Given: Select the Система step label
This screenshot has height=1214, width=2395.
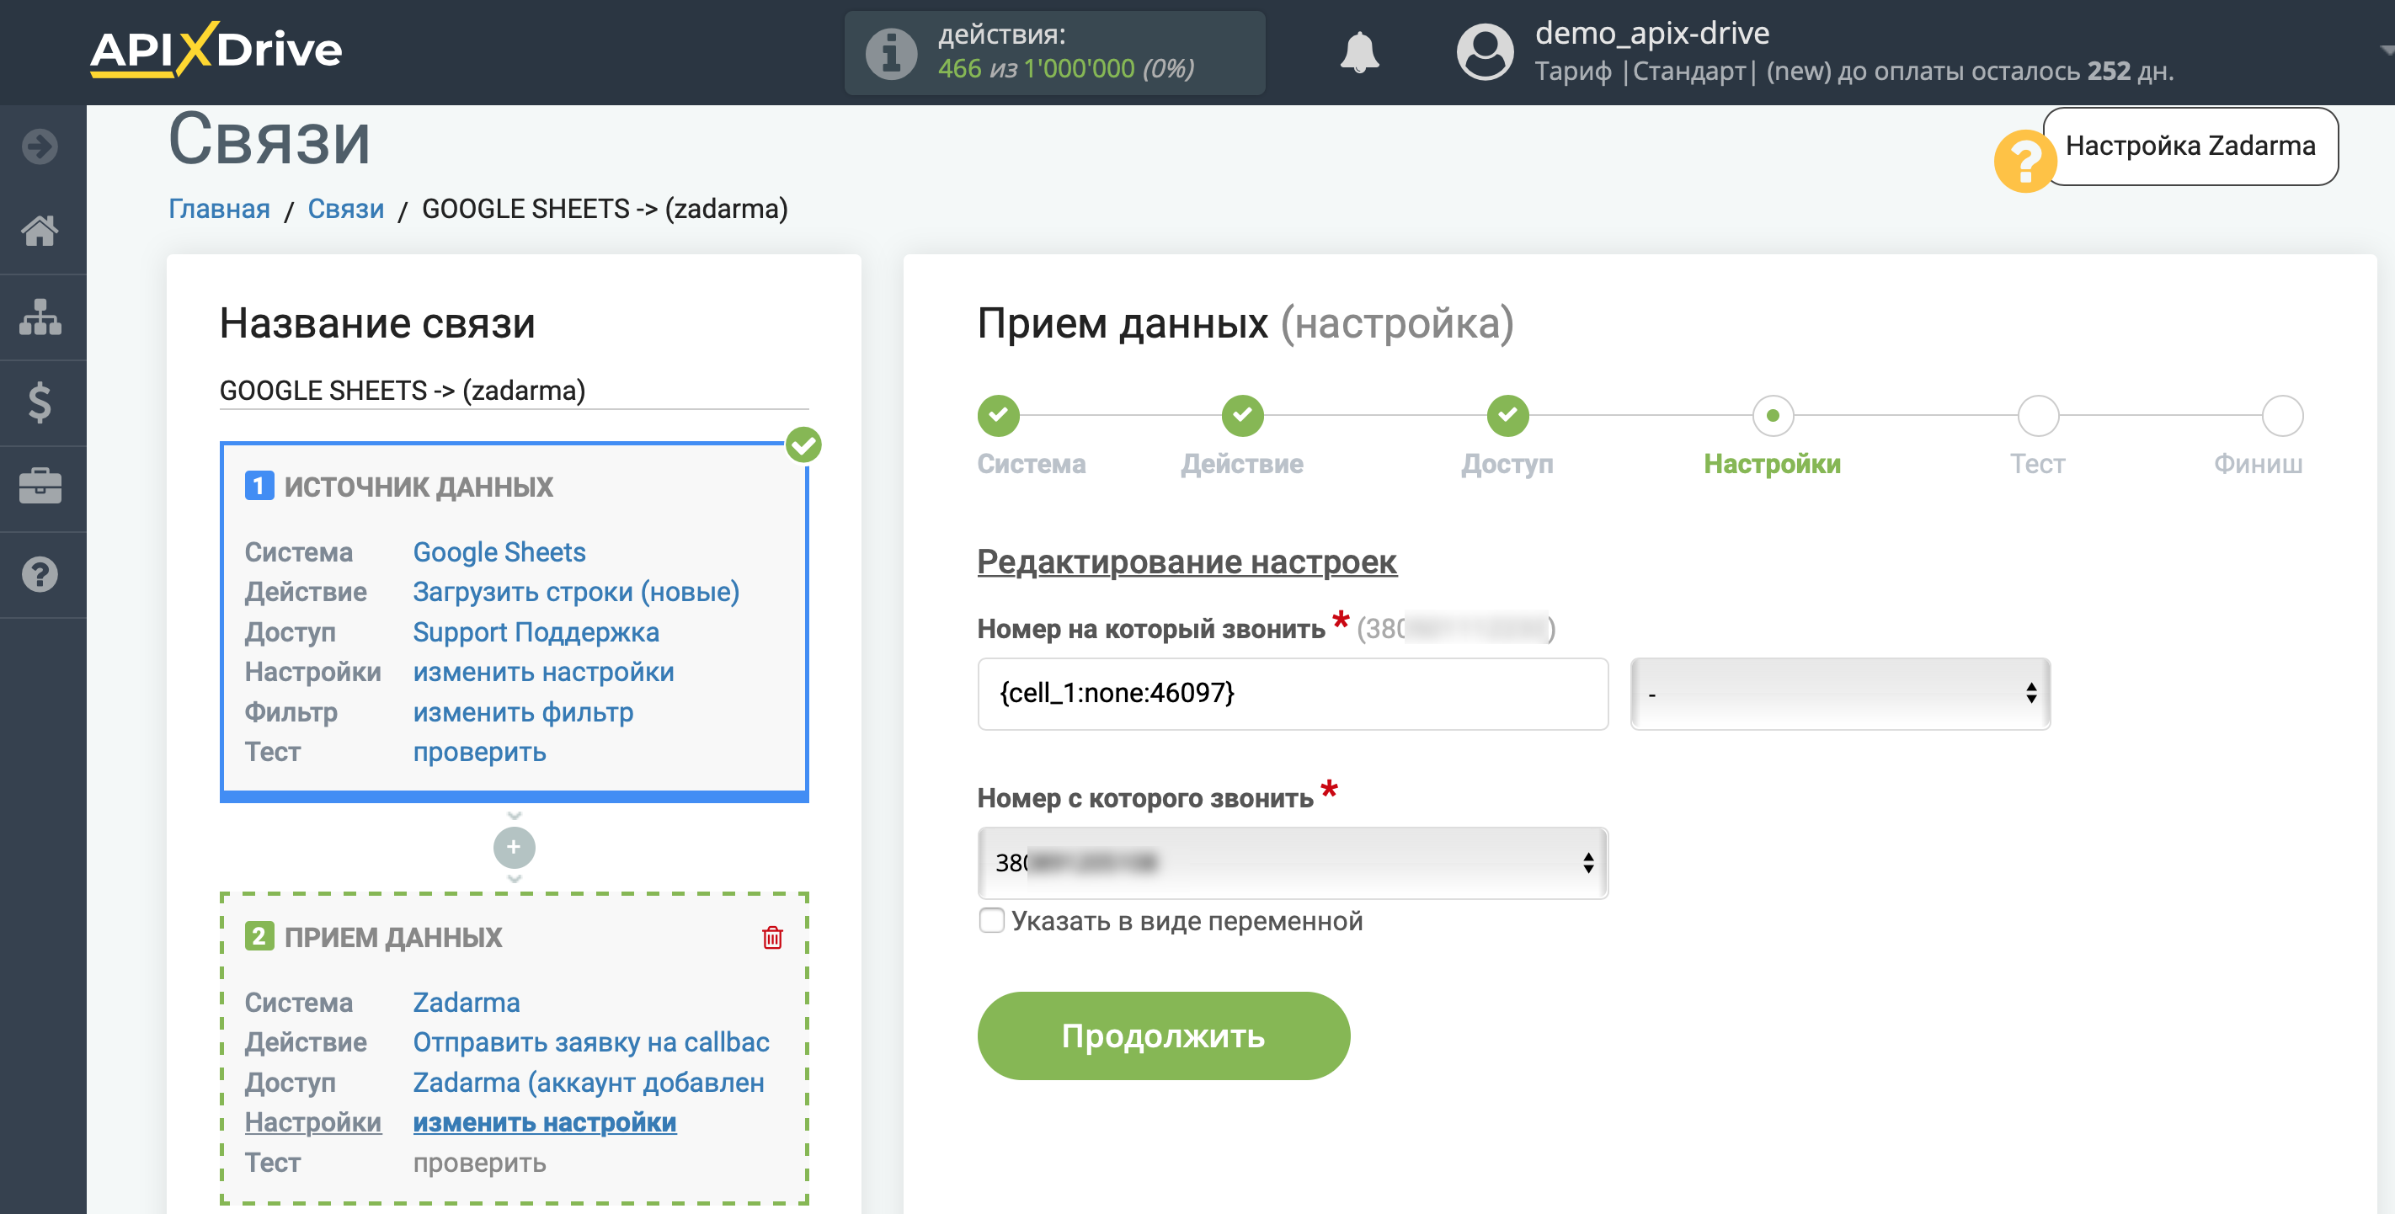Looking at the screenshot, I should tap(1031, 464).
